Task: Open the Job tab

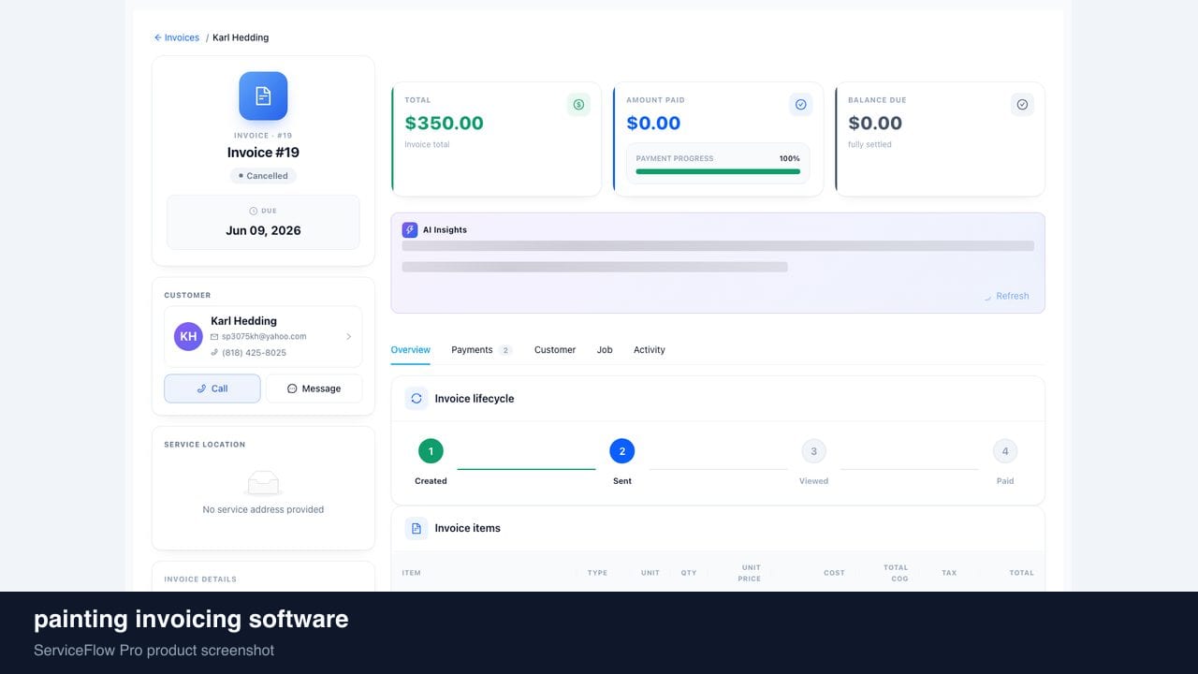Action: [x=605, y=350]
